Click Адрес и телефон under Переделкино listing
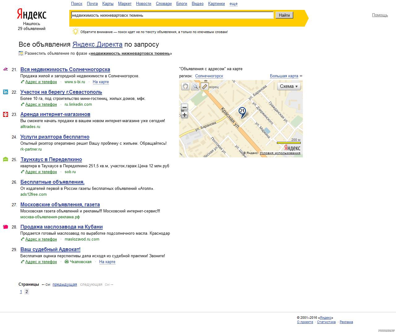Viewport: 396px width, 333px height. coord(41,172)
